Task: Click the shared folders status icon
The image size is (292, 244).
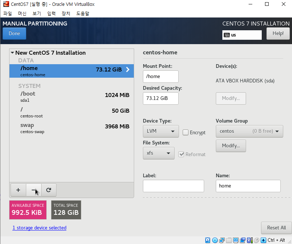Action: pos(229,240)
